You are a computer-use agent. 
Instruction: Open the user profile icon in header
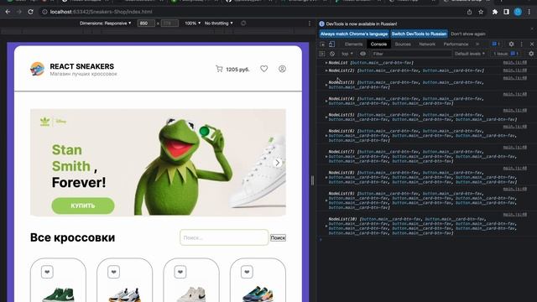[282, 69]
